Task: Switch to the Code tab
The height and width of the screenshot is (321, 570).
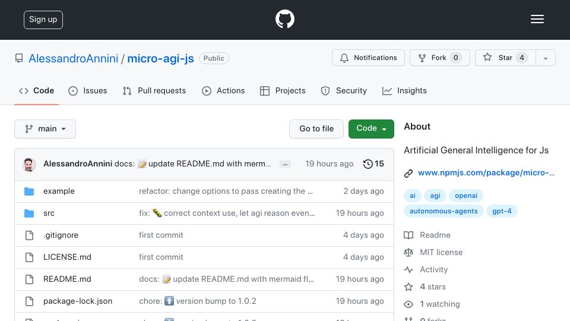Action: [x=36, y=90]
